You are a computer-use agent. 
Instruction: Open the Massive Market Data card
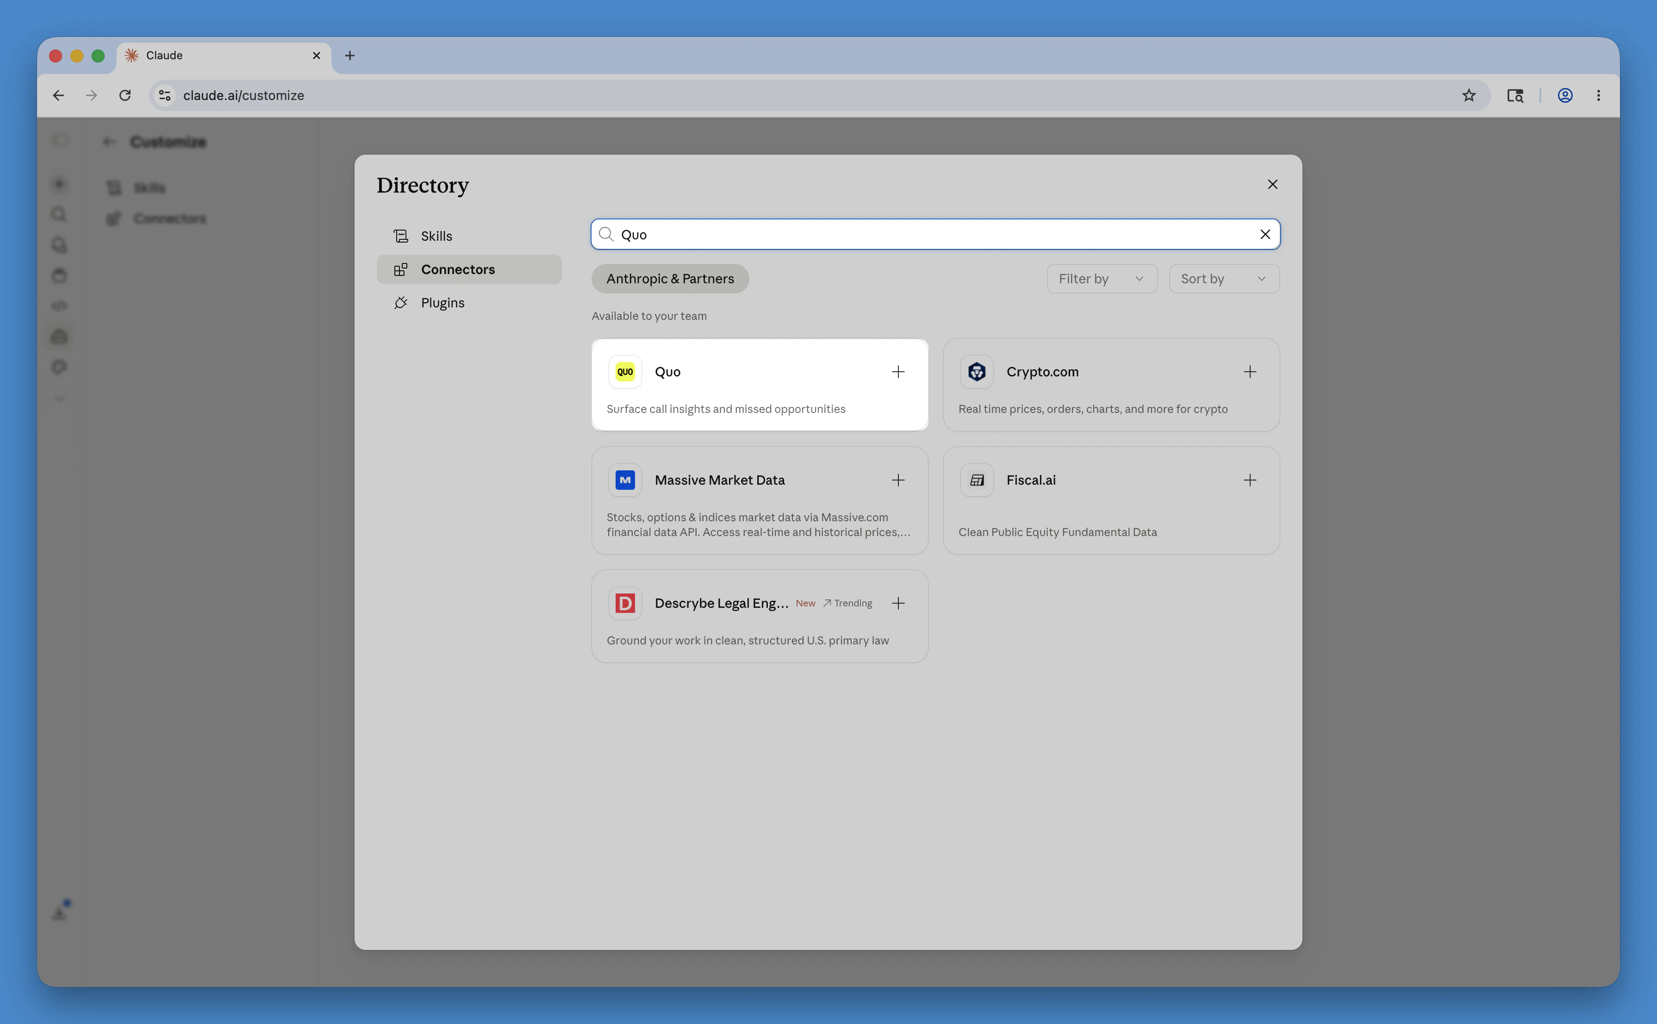click(x=759, y=500)
